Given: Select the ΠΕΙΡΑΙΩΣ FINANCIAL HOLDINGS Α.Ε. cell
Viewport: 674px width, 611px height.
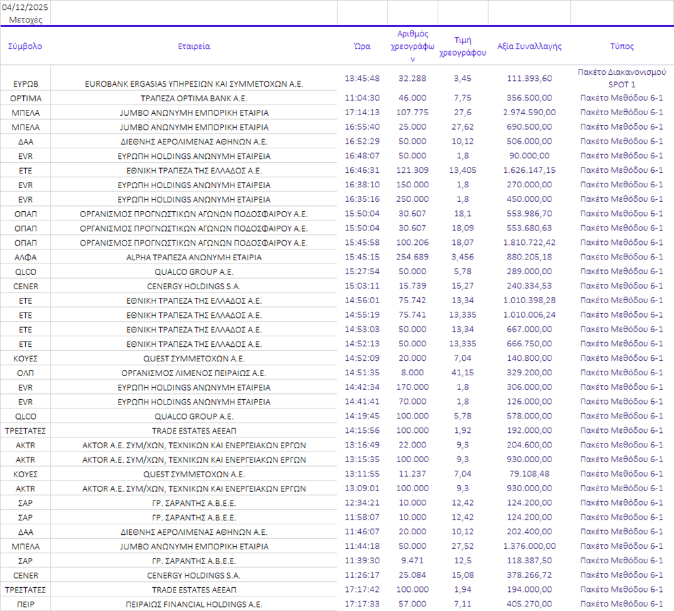Looking at the screenshot, I should pos(194,604).
